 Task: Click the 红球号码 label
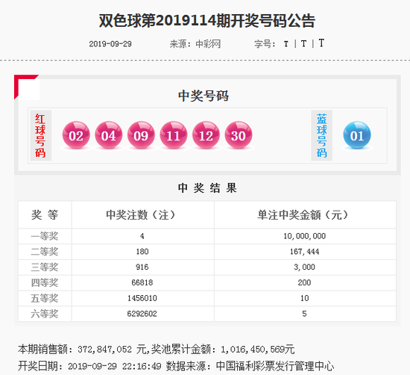pyautogui.click(x=40, y=135)
